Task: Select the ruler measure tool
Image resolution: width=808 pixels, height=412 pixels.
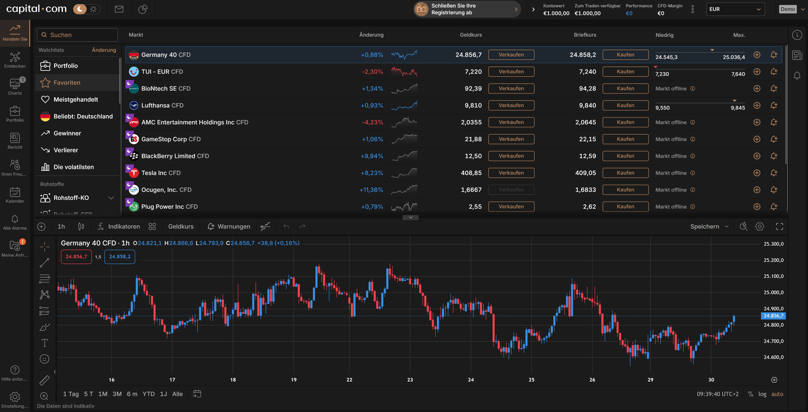Action: tap(45, 381)
